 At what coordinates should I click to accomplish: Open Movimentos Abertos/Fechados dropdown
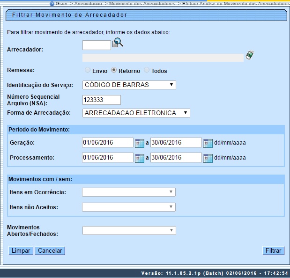coord(129,231)
